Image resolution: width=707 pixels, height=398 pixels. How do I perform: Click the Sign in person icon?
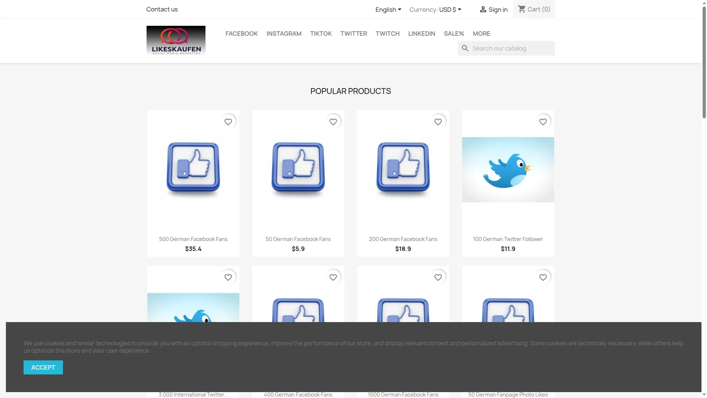(x=483, y=10)
